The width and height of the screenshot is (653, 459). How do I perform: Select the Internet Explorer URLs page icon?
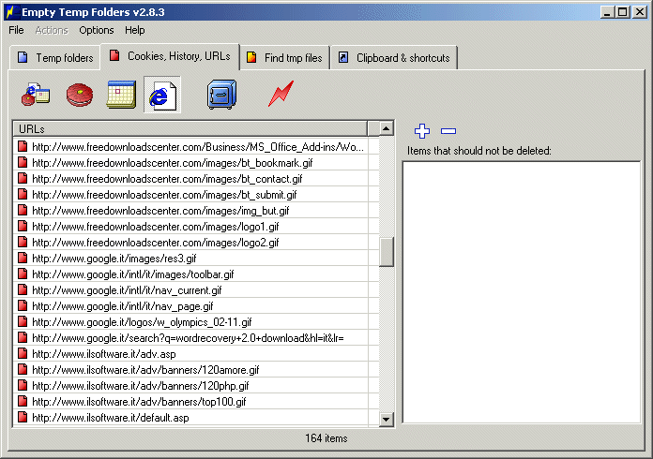[162, 95]
